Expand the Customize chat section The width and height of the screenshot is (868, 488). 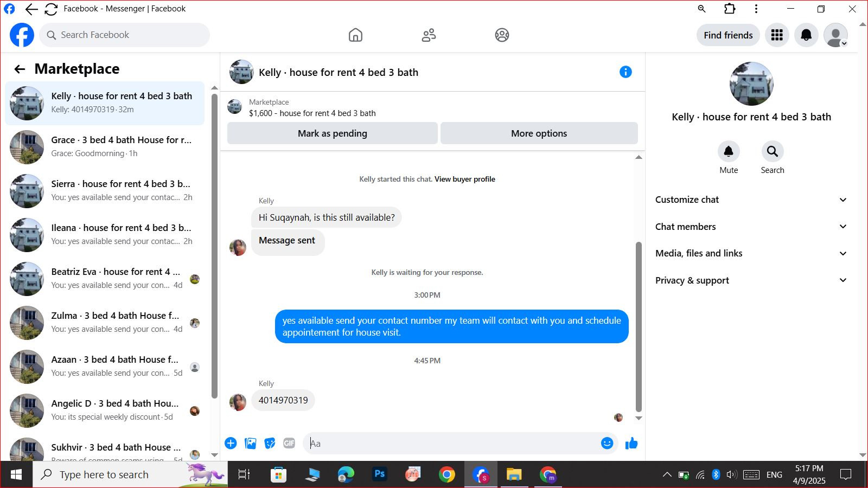[751, 200]
